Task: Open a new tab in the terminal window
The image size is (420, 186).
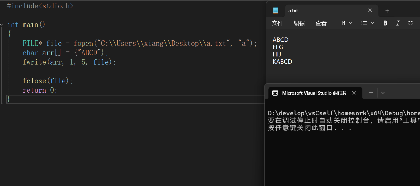Action: coord(371,93)
